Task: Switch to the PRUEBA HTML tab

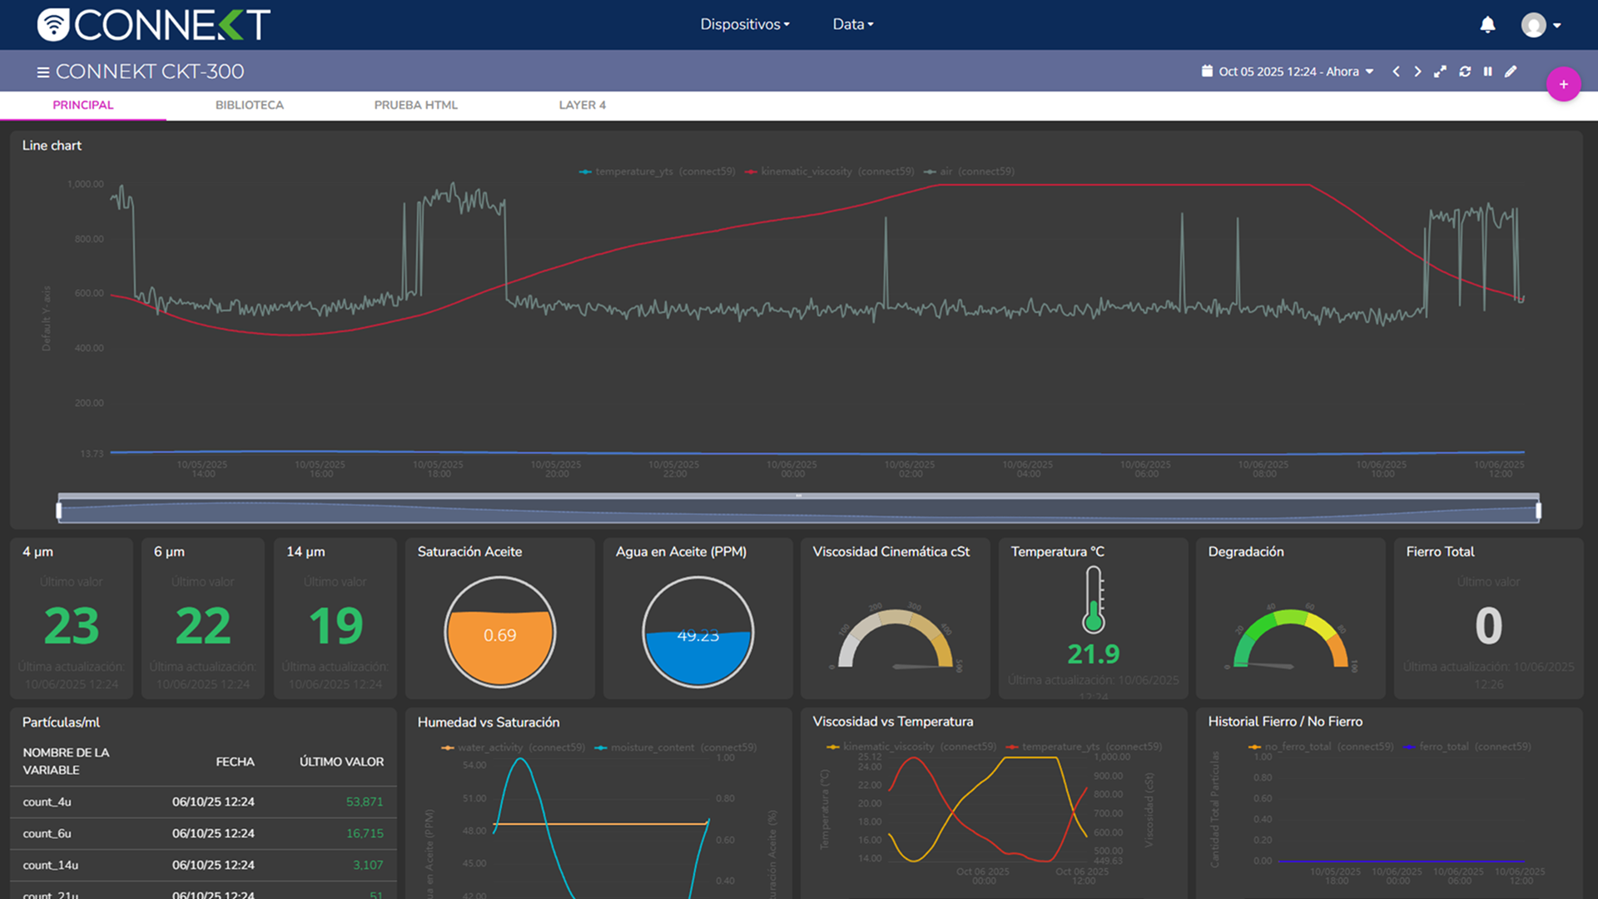Action: (x=415, y=105)
